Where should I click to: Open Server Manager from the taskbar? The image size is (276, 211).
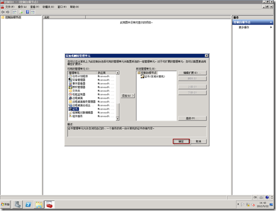18,204
